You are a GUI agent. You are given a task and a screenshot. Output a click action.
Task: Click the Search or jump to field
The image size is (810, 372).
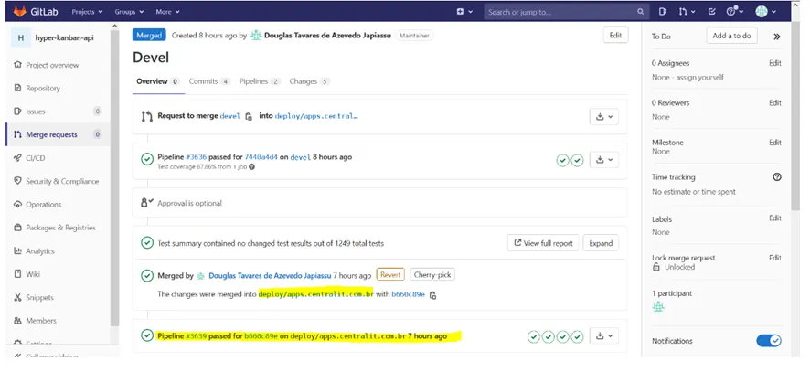pyautogui.click(x=566, y=11)
